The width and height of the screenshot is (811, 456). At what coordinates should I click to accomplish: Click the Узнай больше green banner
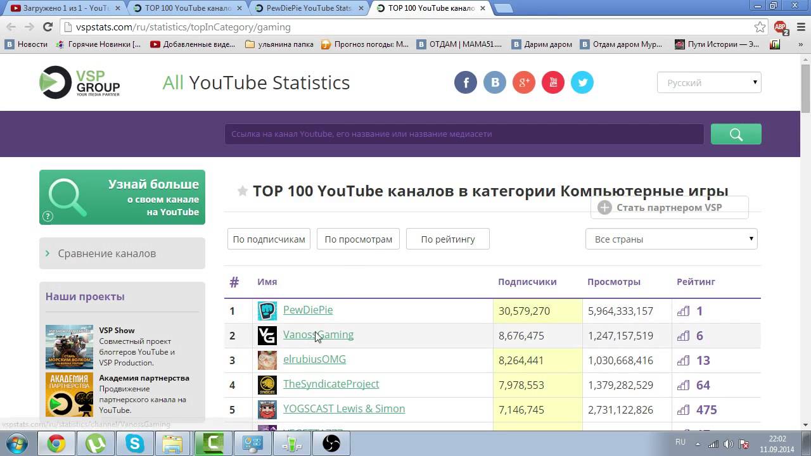point(122,197)
